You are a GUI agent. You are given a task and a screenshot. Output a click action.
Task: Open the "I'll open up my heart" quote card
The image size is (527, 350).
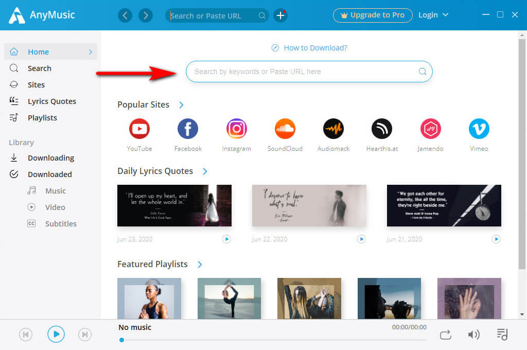click(x=174, y=205)
